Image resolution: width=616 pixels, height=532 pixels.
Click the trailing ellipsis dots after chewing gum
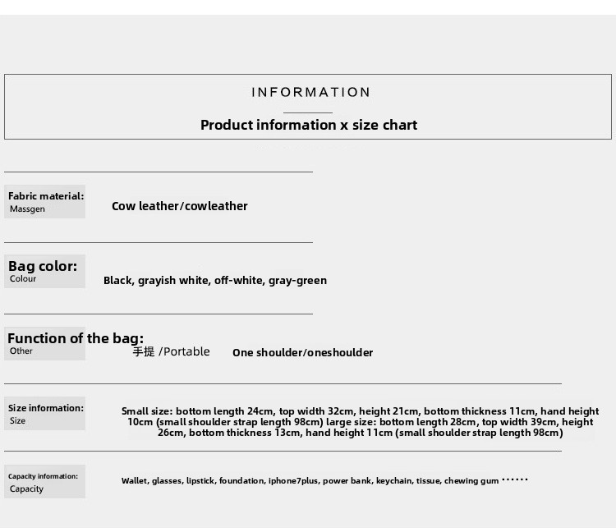click(515, 479)
